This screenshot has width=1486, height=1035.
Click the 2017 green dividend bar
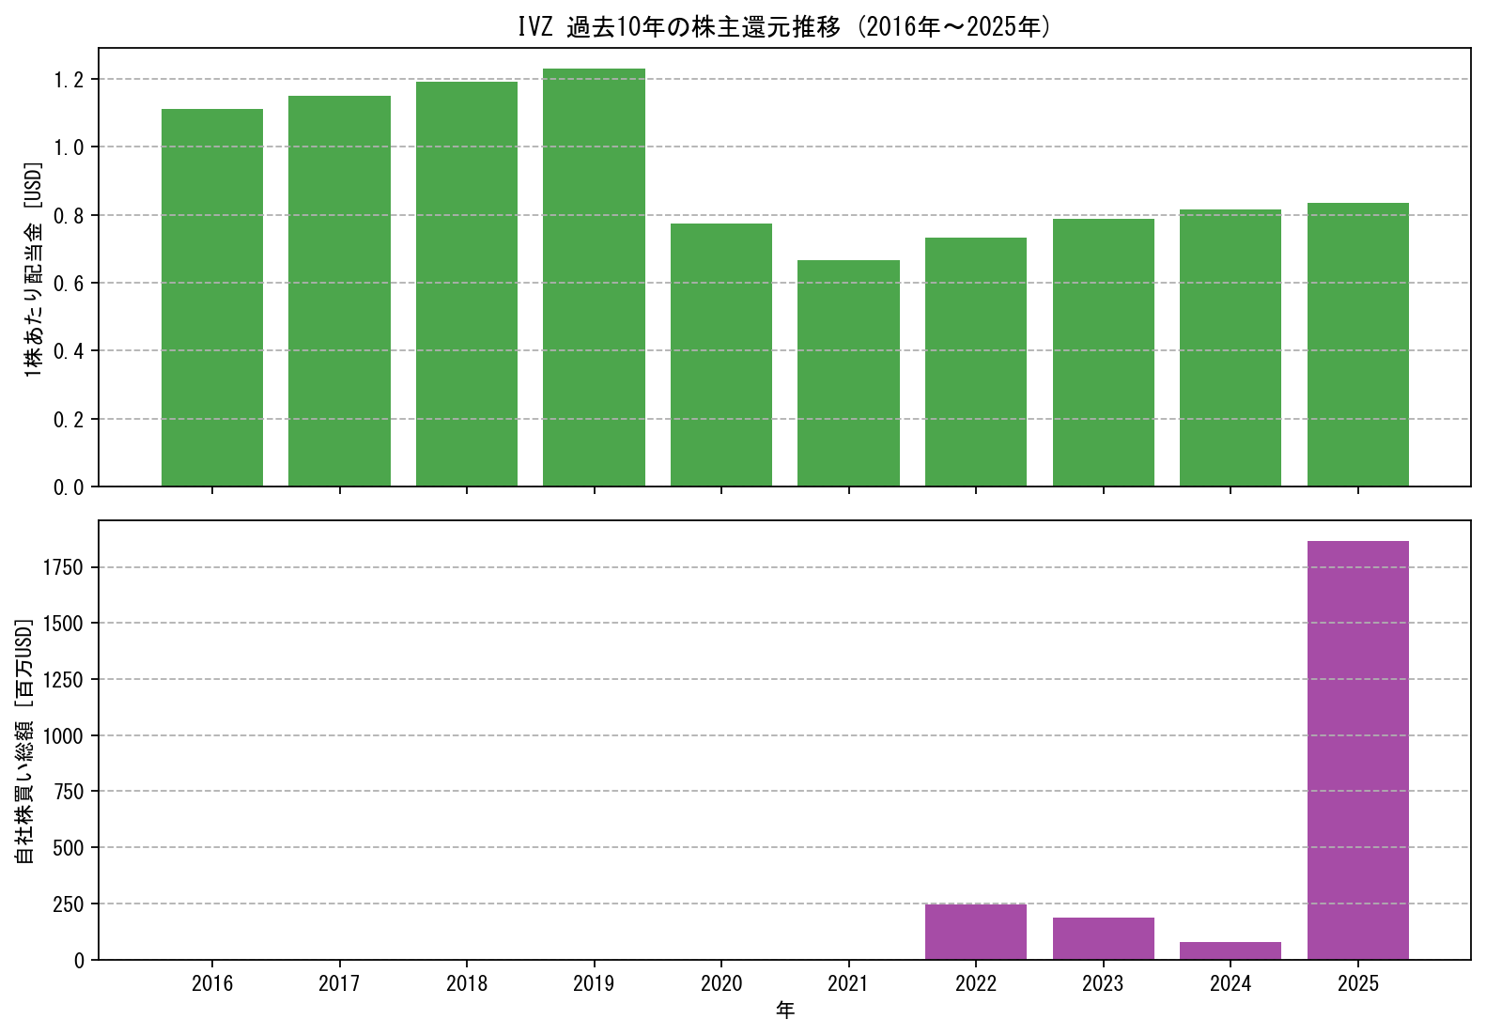(339, 291)
